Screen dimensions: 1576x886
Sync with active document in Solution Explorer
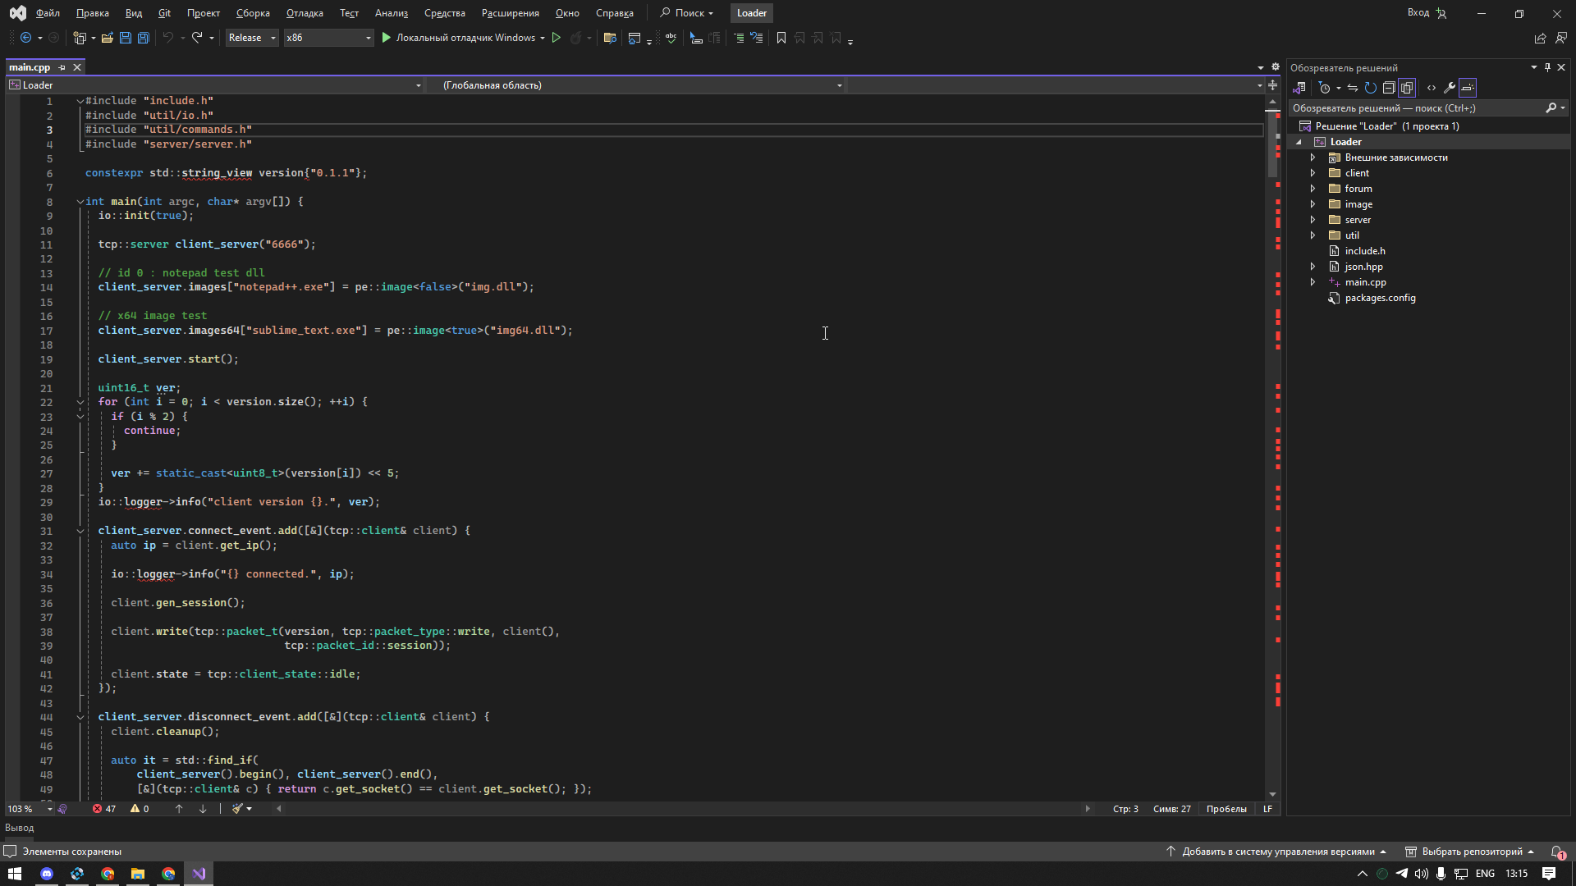pyautogui.click(x=1353, y=88)
